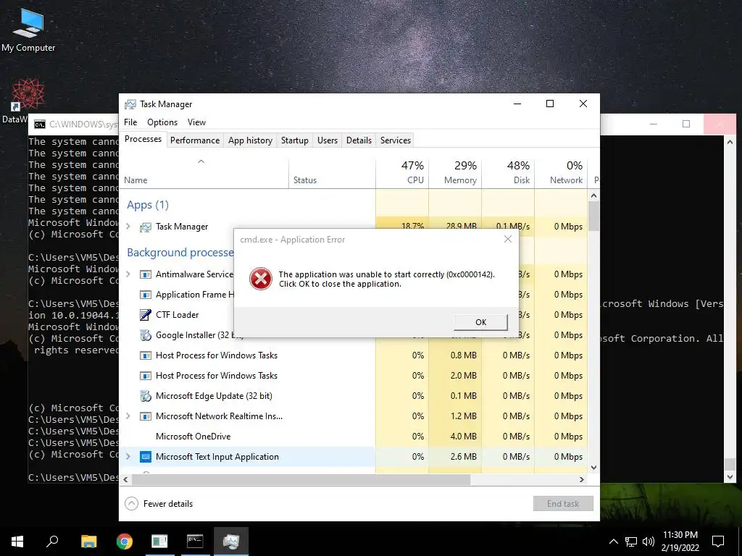Click the red error icon in dialog
The image size is (742, 556).
click(x=261, y=279)
